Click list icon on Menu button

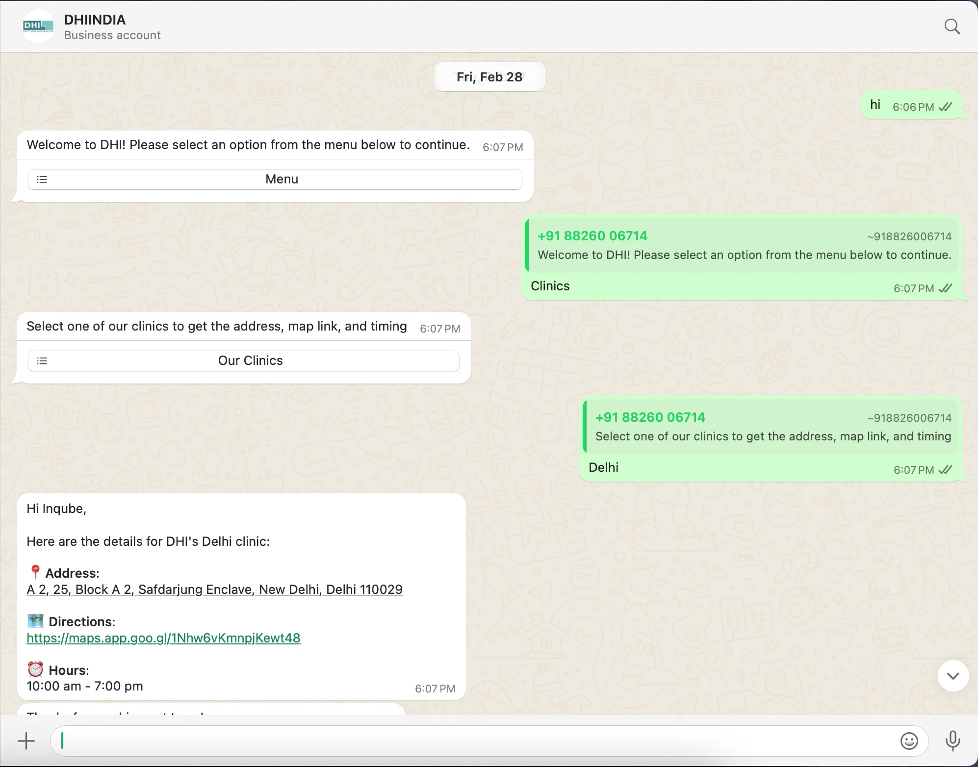(x=42, y=179)
